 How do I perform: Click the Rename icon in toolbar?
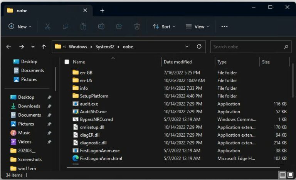coord(101,26)
